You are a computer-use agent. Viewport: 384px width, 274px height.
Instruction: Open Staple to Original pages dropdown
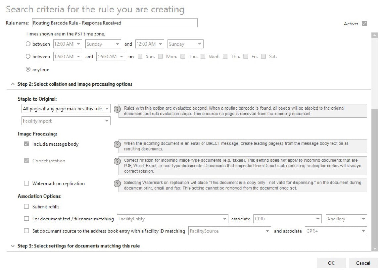click(x=66, y=109)
